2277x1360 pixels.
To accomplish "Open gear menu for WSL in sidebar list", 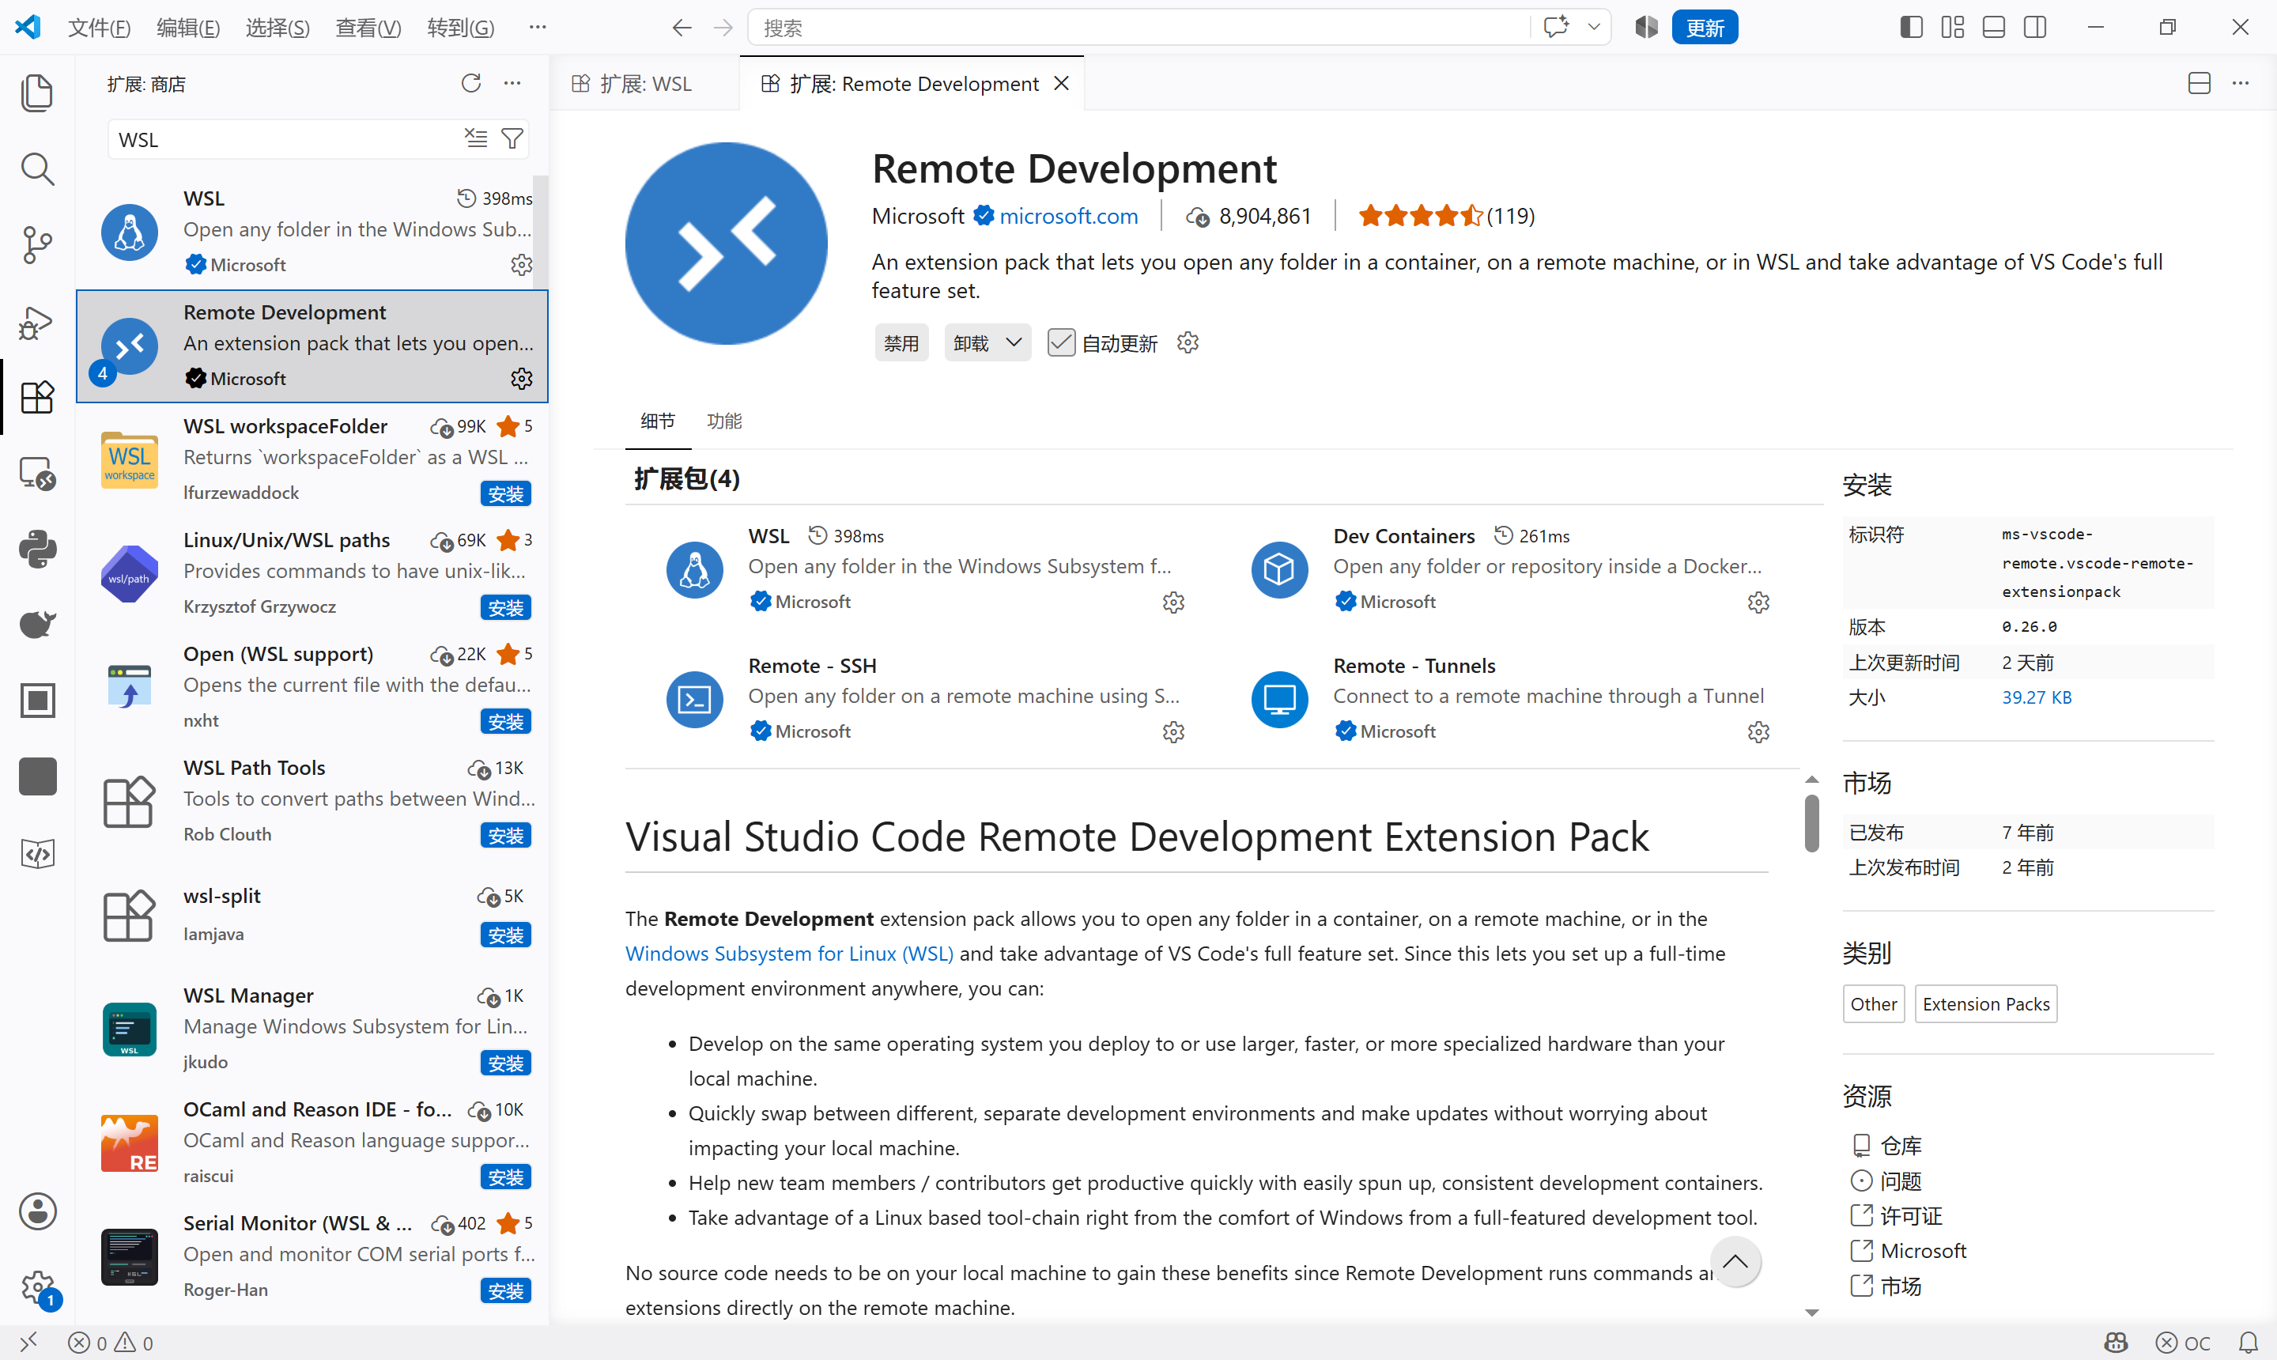I will point(521,265).
